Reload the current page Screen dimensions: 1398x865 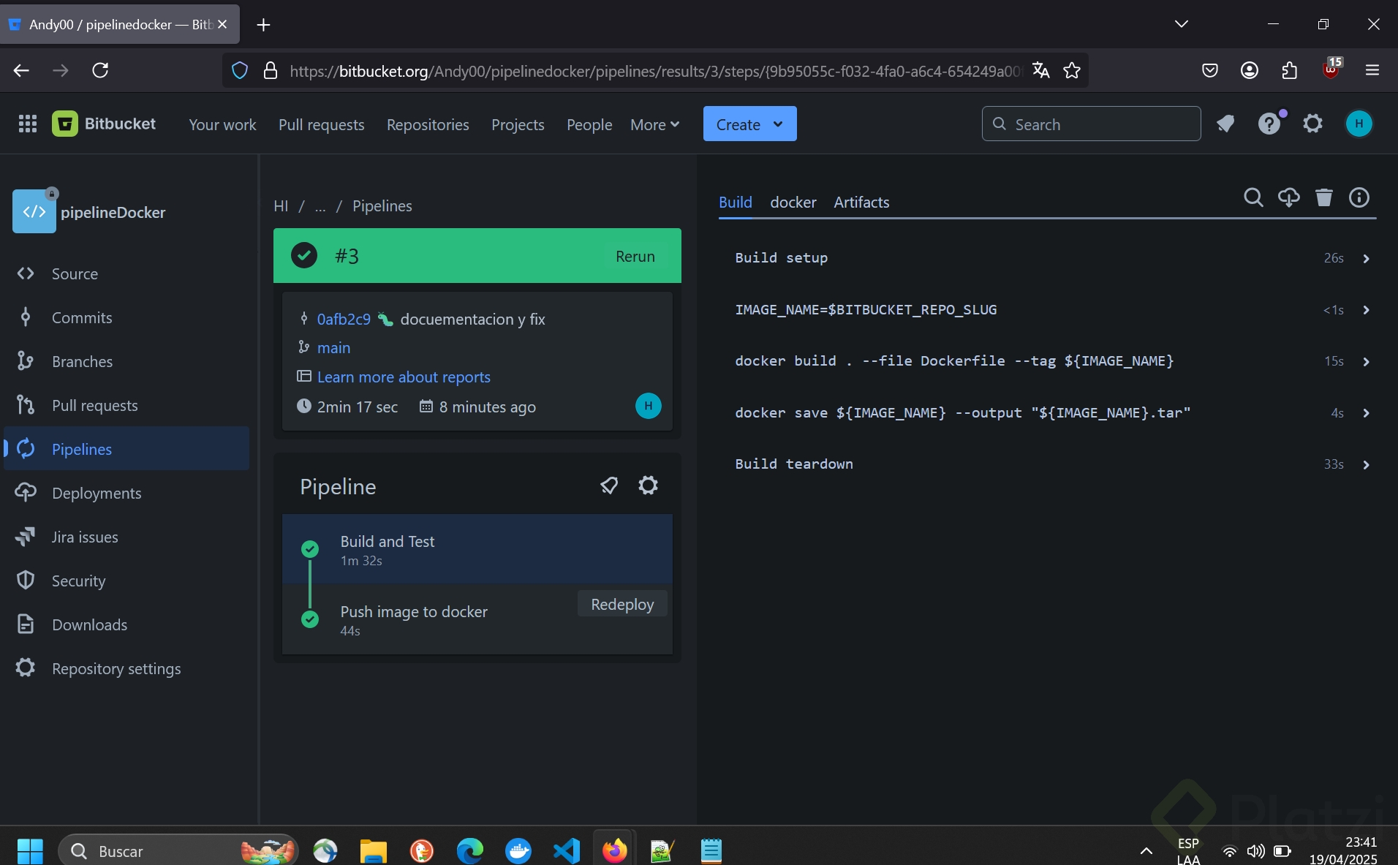[x=100, y=70]
